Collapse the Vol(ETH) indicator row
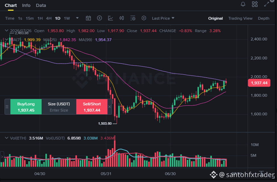 click(x=6, y=138)
